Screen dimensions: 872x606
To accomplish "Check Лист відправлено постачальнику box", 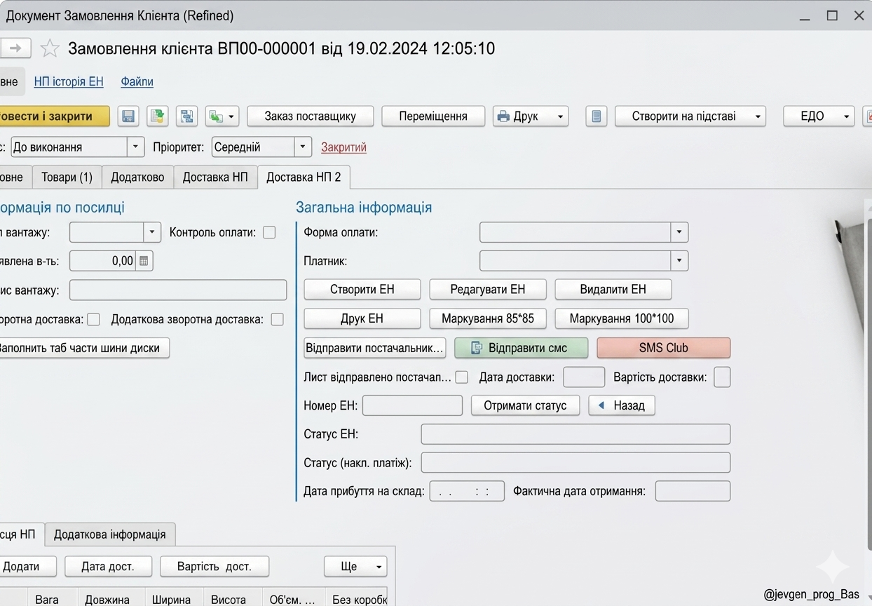I will tap(461, 377).
